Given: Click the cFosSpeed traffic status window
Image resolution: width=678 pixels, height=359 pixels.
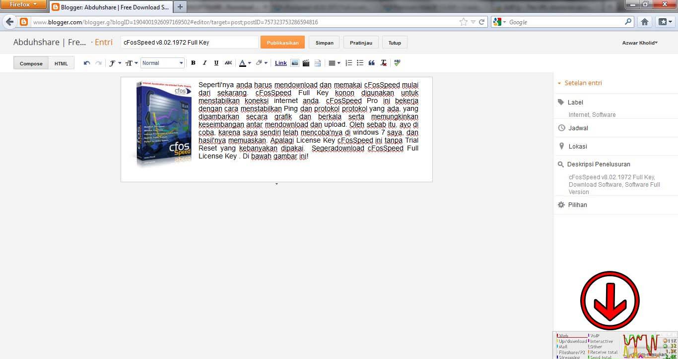Looking at the screenshot, I should (615, 345).
